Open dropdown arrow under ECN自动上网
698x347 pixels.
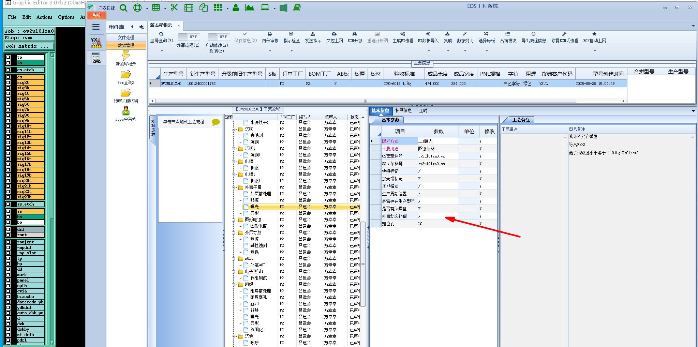pos(595,51)
